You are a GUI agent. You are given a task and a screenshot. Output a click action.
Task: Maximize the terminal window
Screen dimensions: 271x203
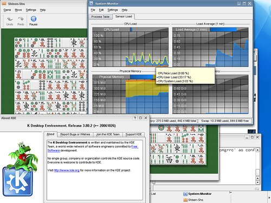click(252, 137)
